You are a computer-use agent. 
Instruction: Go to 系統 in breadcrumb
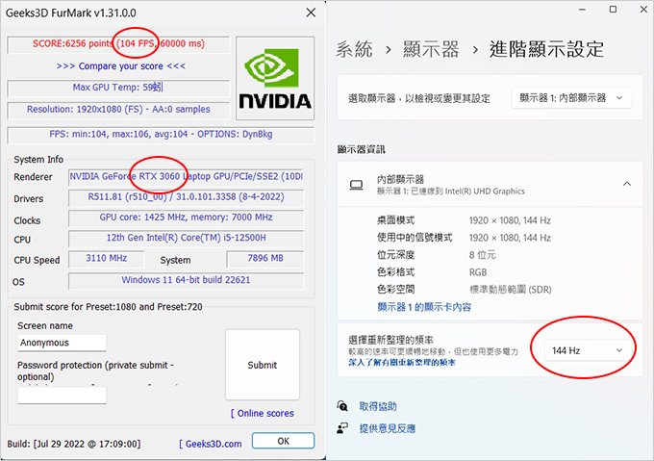pos(354,50)
